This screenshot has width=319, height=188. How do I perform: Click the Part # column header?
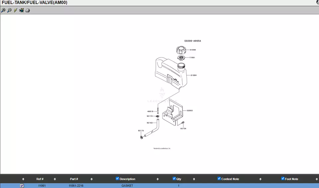(74, 179)
